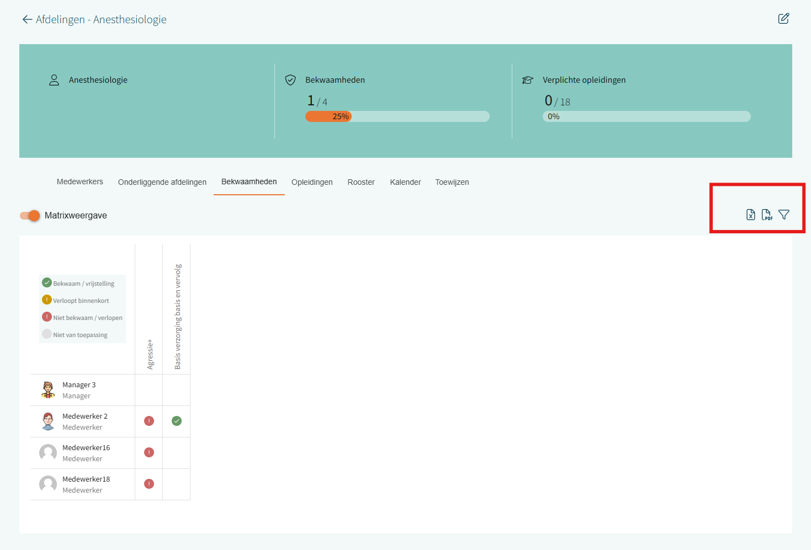Open the edit department pencil icon
The width and height of the screenshot is (811, 550).
(x=783, y=19)
